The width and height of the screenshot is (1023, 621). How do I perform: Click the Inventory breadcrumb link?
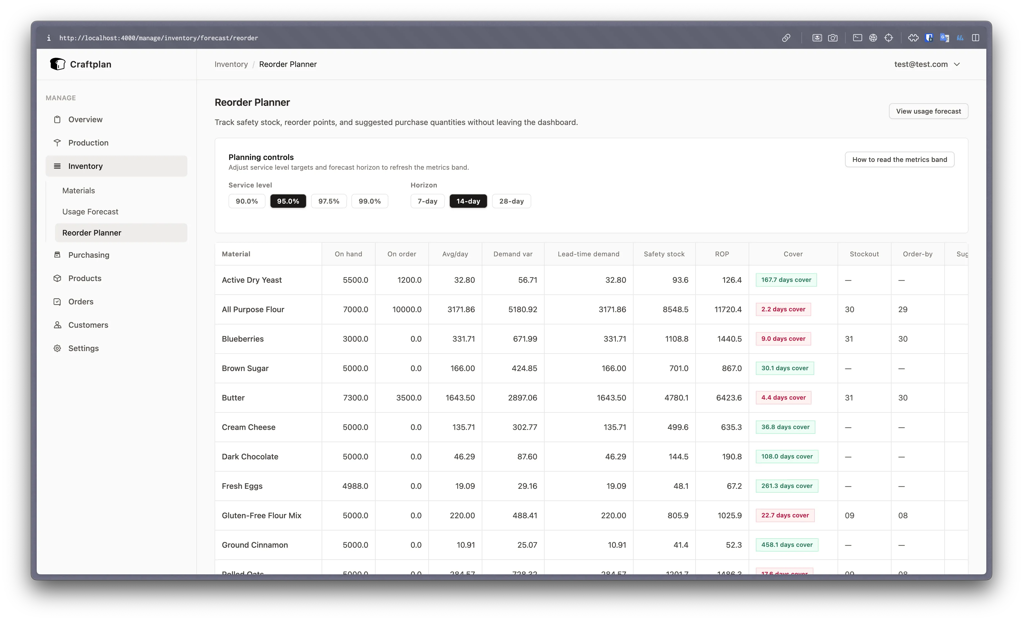231,64
